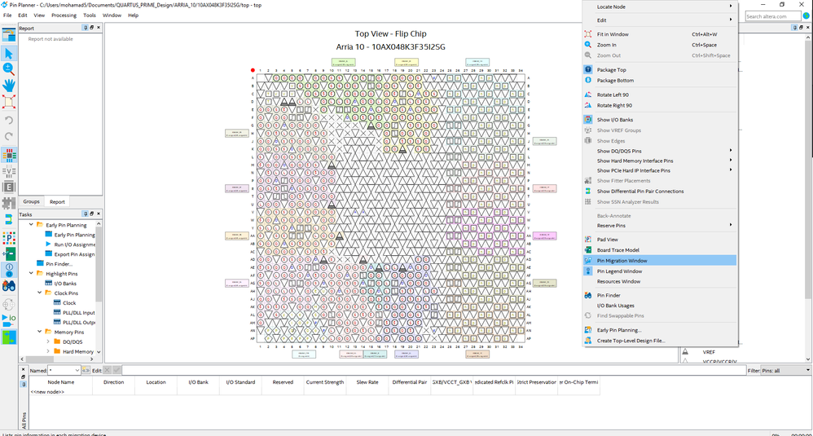The width and height of the screenshot is (813, 436).
Task: Click the Package Top icon in context menu
Action: (588, 69)
